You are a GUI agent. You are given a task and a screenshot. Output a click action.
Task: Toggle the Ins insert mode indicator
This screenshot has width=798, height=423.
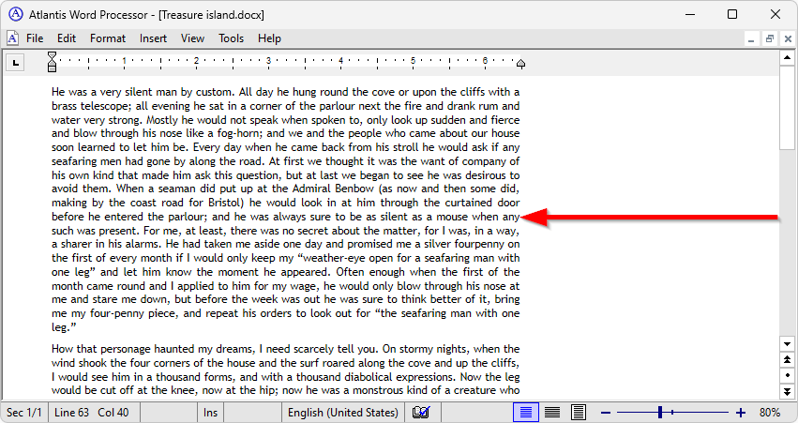(210, 413)
